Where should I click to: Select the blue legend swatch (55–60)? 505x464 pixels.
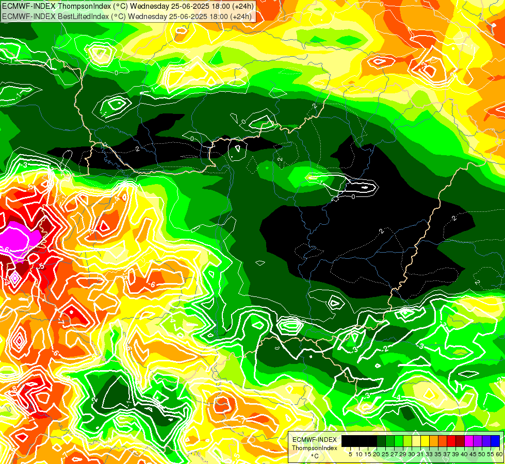tap(495, 441)
